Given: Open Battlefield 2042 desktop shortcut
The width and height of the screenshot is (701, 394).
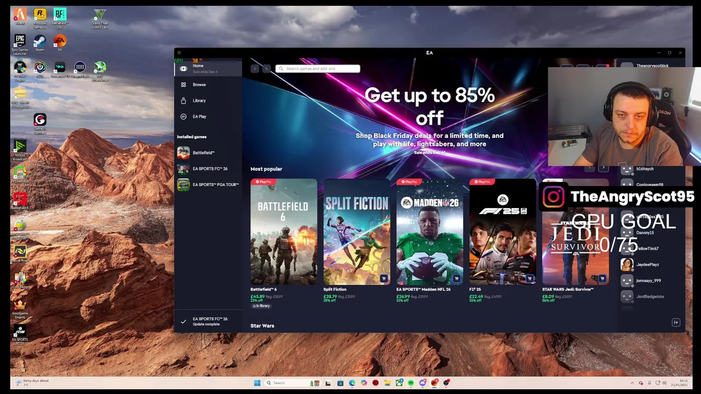Looking at the screenshot, I should tap(60, 18).
